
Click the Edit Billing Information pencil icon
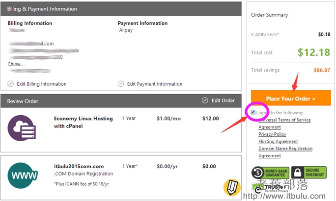(10, 84)
